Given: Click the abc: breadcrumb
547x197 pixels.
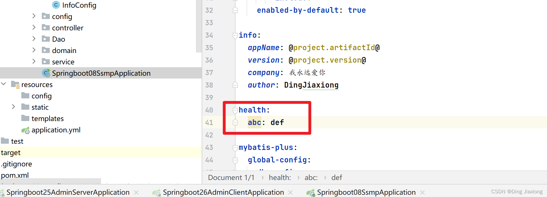Looking at the screenshot, I should pyautogui.click(x=311, y=177).
